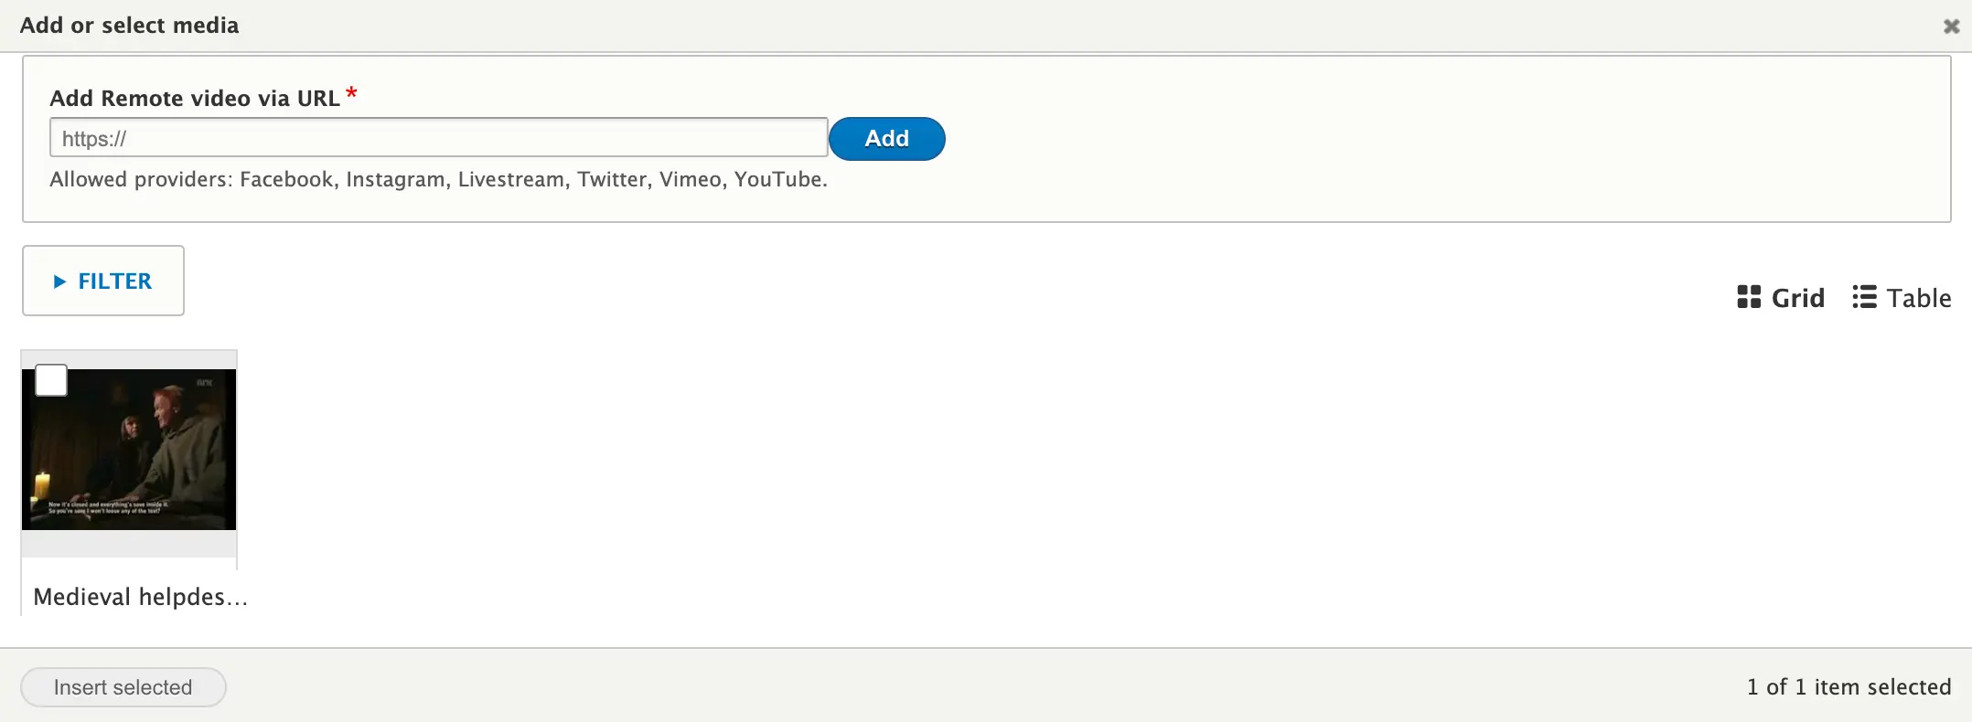Click the 1 of 1 item selected counter
Screen dimensions: 1972x722
[1849, 687]
